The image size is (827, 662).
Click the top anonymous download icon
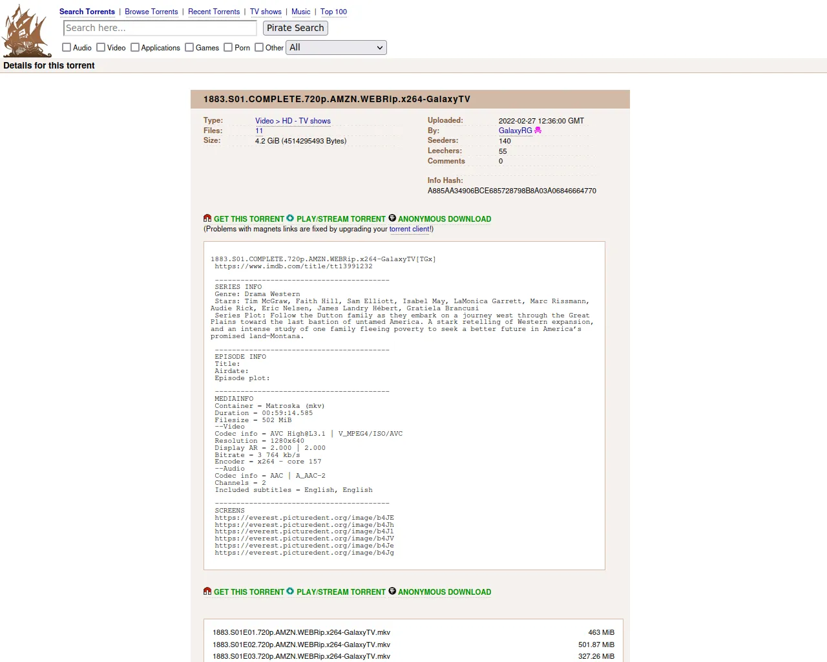[392, 219]
